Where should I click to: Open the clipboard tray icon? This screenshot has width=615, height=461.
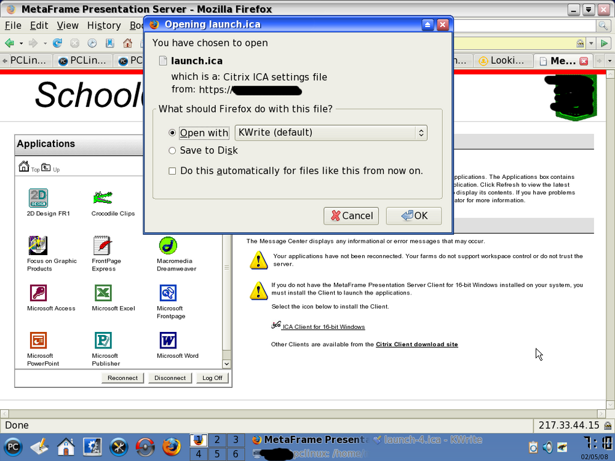coord(533,447)
